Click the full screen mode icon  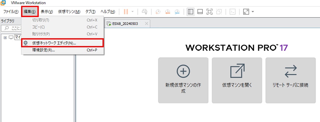[209, 12]
